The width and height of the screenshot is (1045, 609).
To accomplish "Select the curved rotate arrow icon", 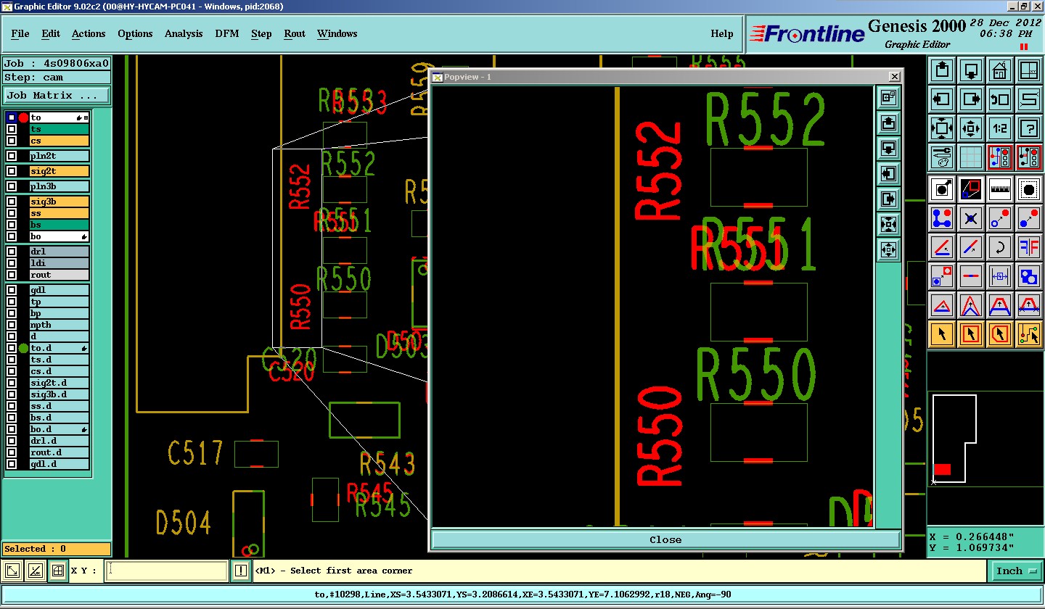I will 1000,246.
